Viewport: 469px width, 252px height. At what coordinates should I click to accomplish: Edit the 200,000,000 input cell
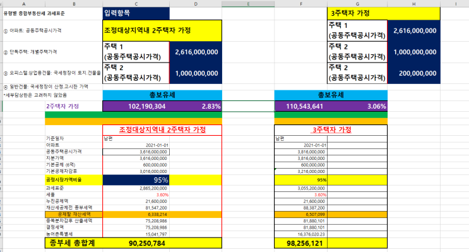414,73
